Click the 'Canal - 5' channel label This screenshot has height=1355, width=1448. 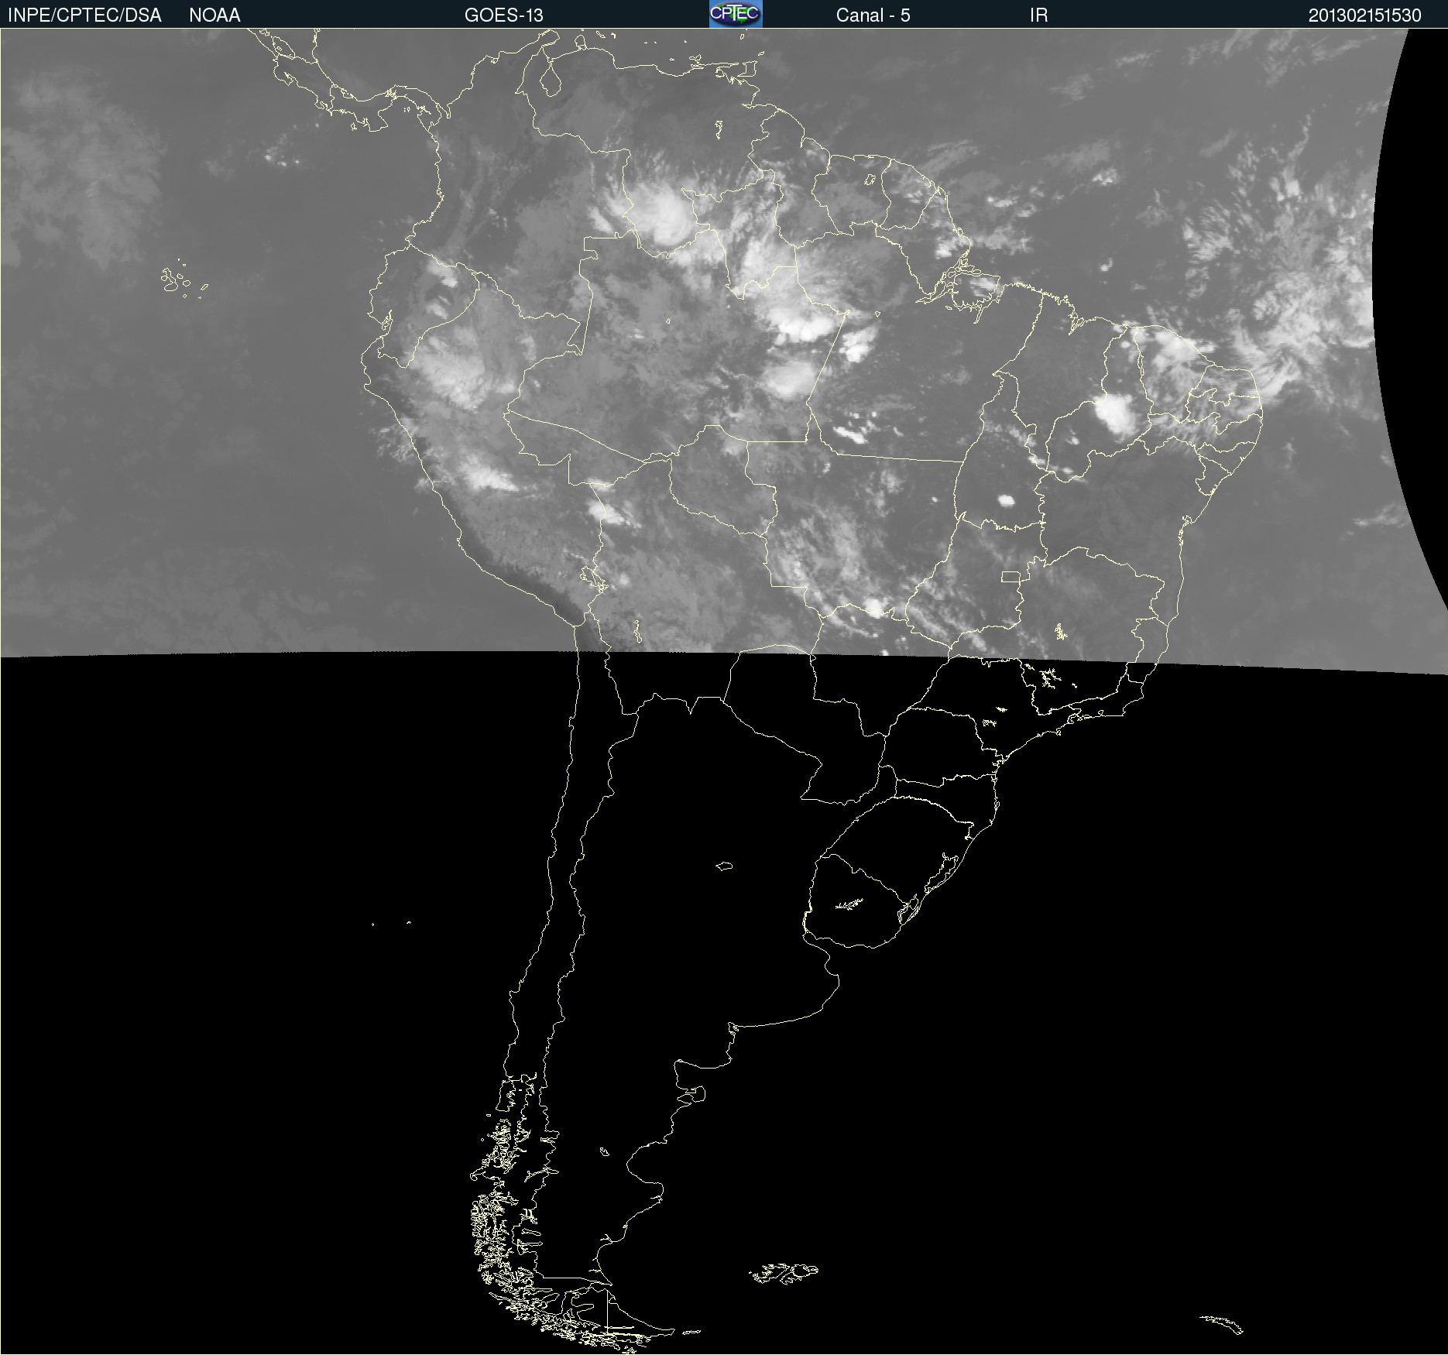873,15
